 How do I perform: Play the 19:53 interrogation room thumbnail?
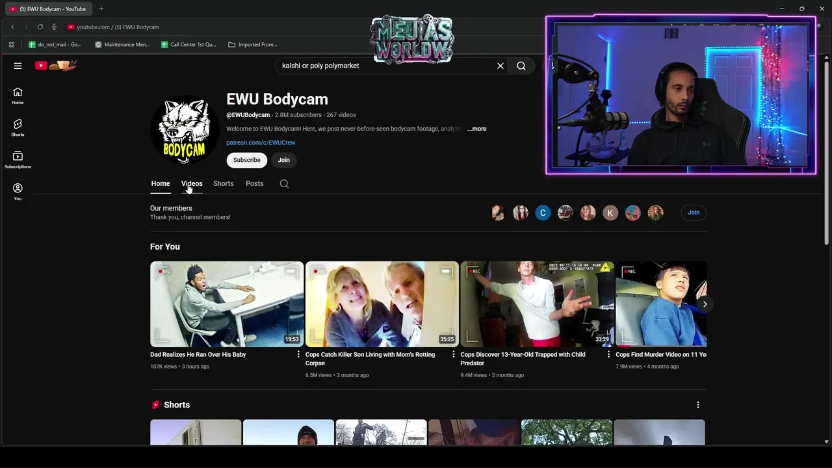coord(227,304)
